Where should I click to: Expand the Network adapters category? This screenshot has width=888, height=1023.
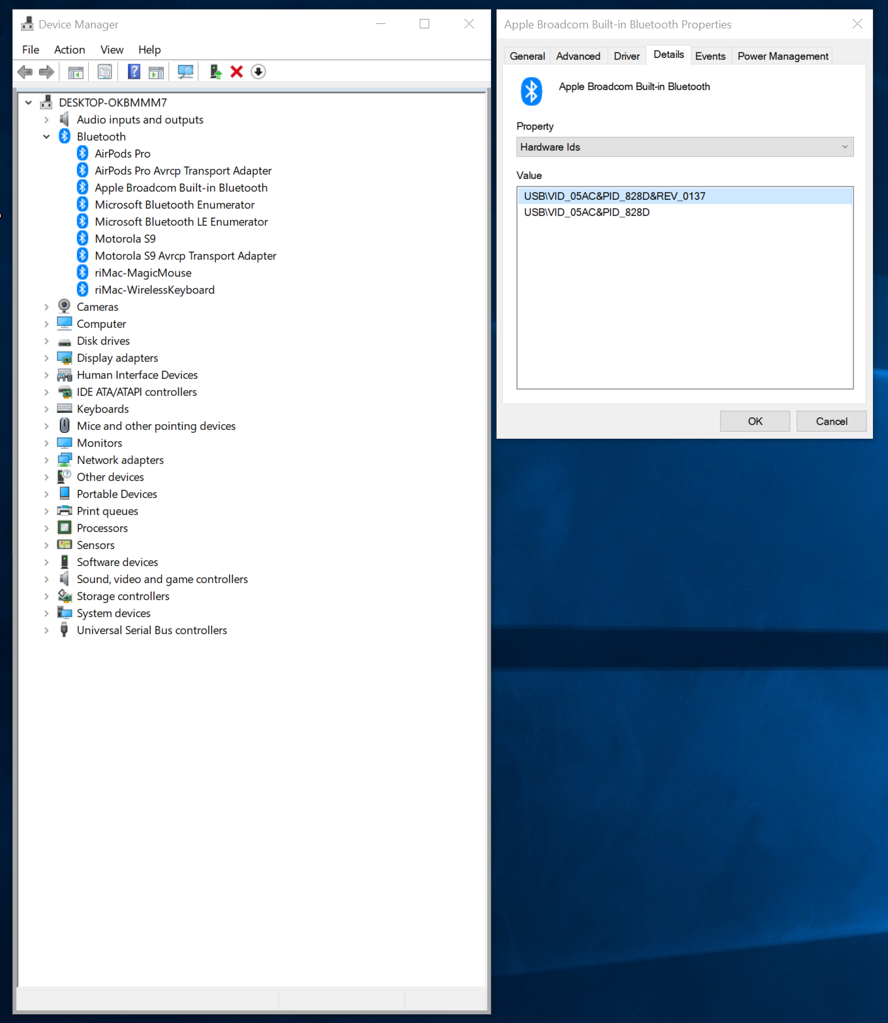[46, 459]
